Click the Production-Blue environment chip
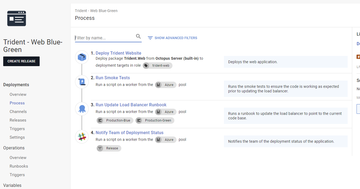 pyautogui.click(x=115, y=120)
